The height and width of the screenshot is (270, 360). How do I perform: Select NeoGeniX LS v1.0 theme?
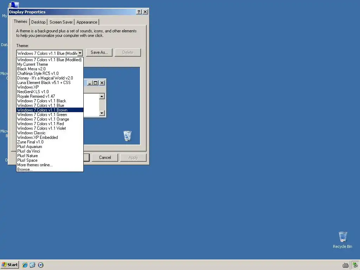(x=50, y=92)
